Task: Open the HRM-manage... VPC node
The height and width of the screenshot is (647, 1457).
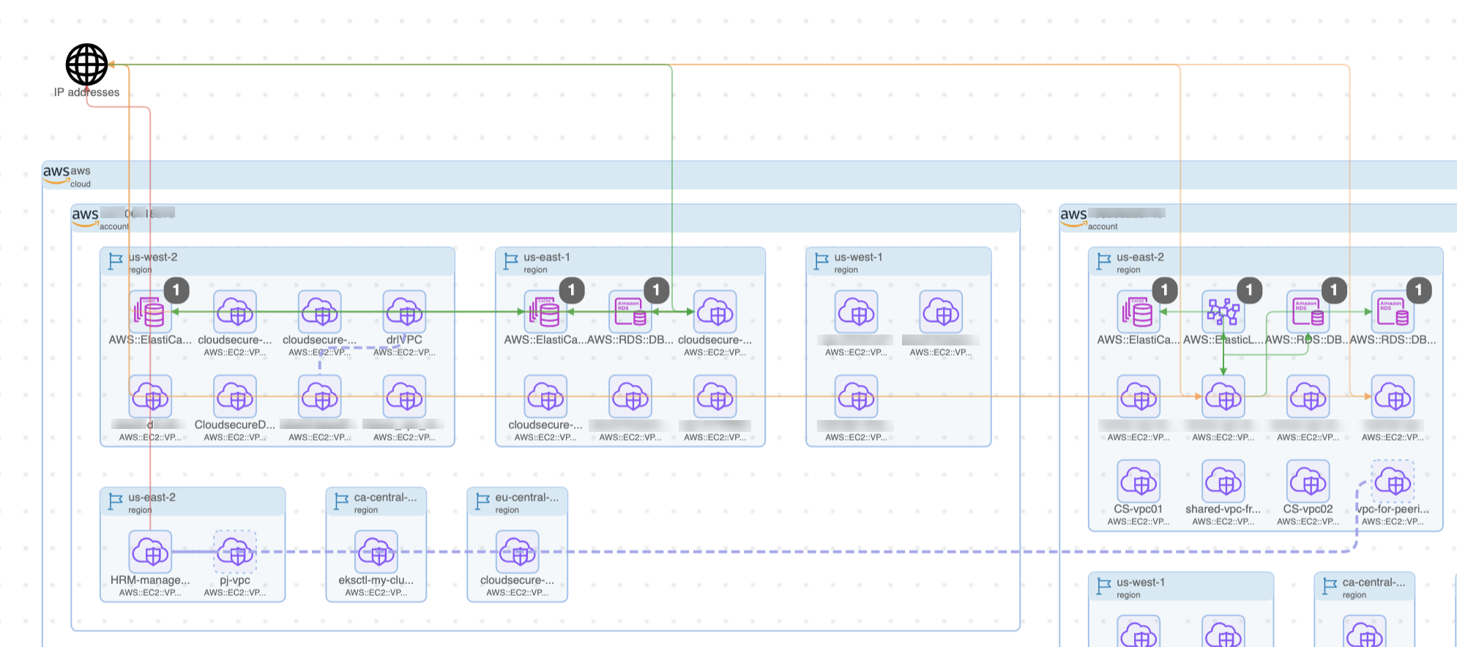Action: 150,552
